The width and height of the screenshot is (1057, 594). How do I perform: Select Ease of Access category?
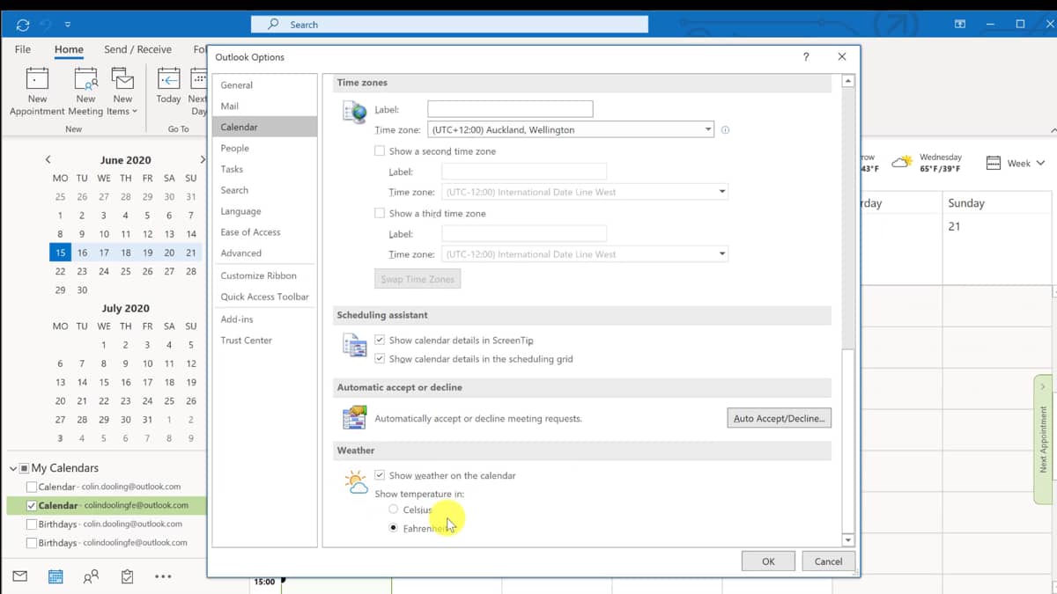pyautogui.click(x=264, y=232)
